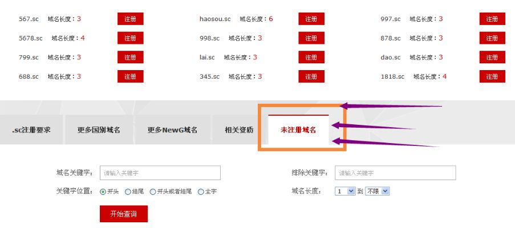Register the dao.sc domain

pos(492,57)
